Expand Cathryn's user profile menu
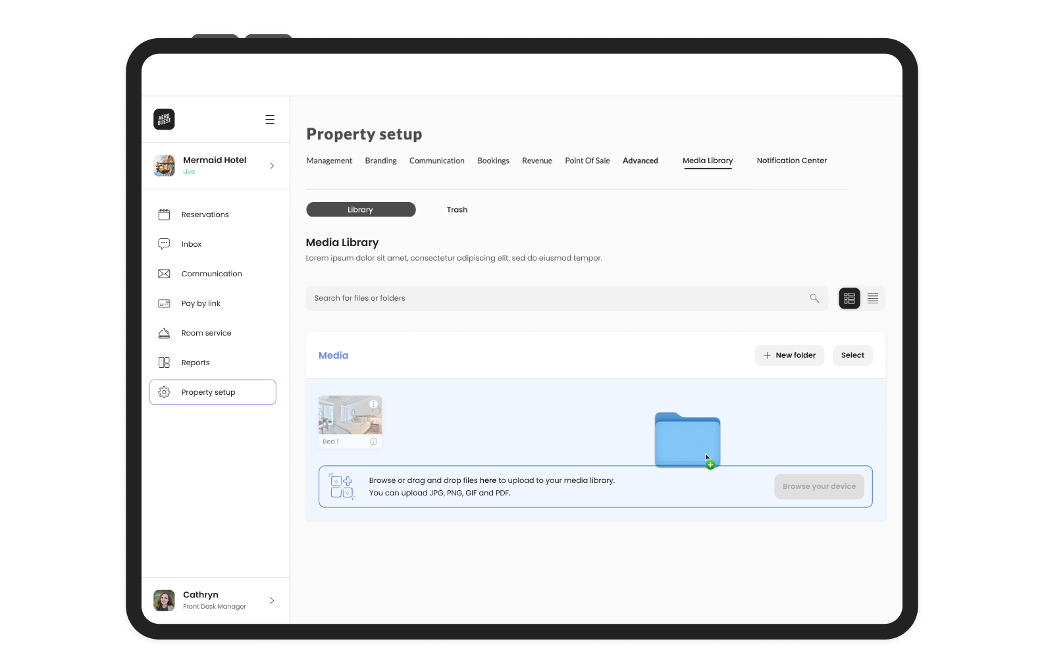This screenshot has height=658, width=1044. tap(272, 600)
